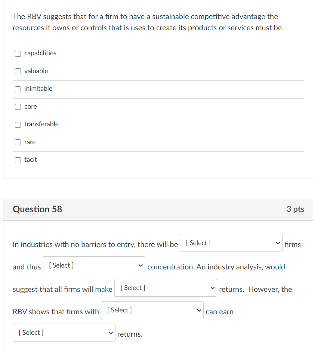Click the text 'returns. However, the'
Image resolution: width=321 pixels, height=352 pixels.
[255, 290]
